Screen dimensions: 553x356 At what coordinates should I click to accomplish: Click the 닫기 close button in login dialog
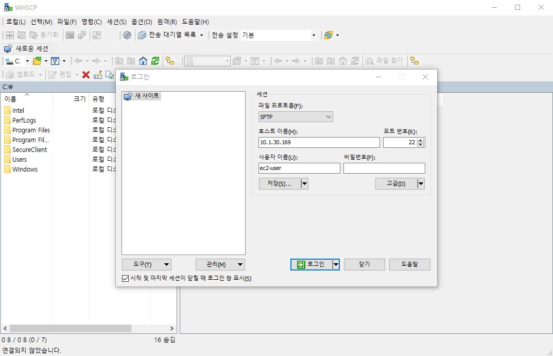coord(365,264)
